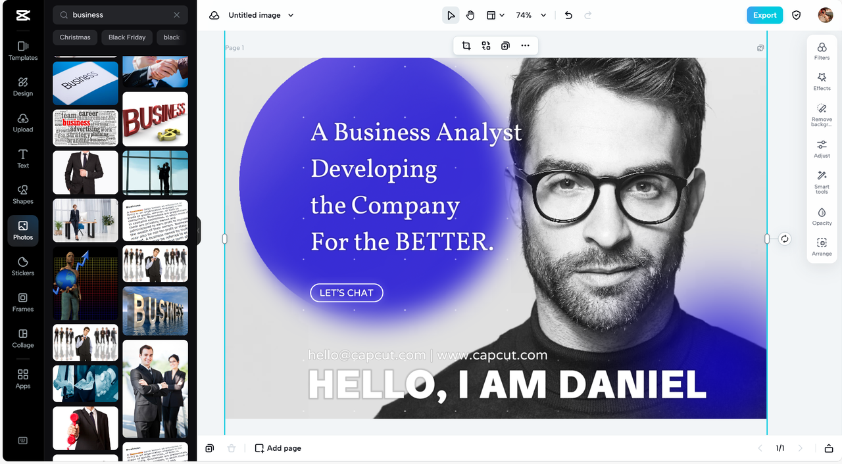Collapse the photos side panel

click(199, 231)
